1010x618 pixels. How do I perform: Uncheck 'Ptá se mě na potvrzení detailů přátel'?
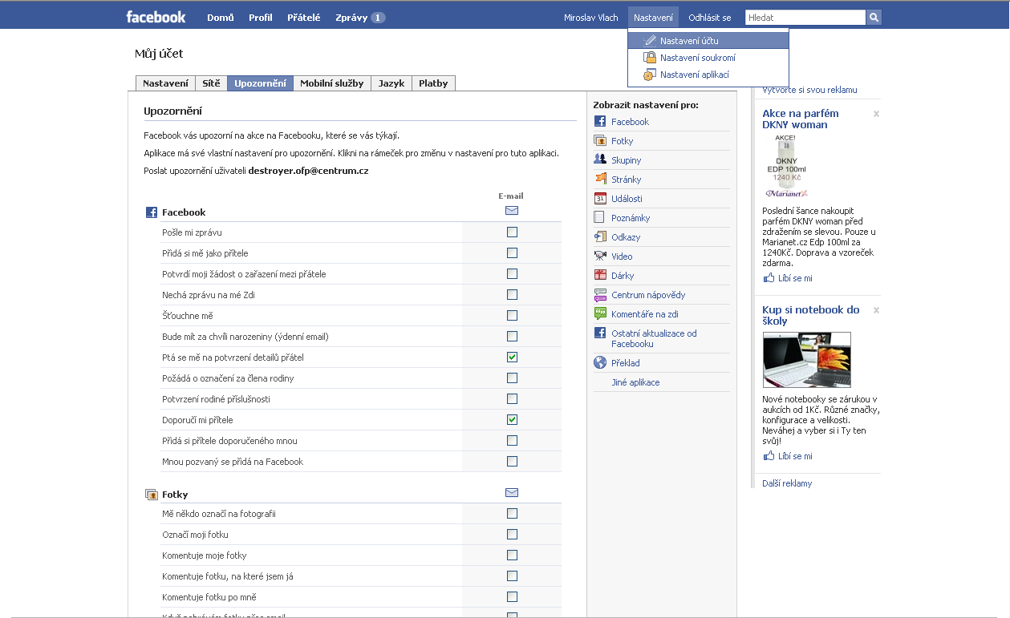click(512, 357)
